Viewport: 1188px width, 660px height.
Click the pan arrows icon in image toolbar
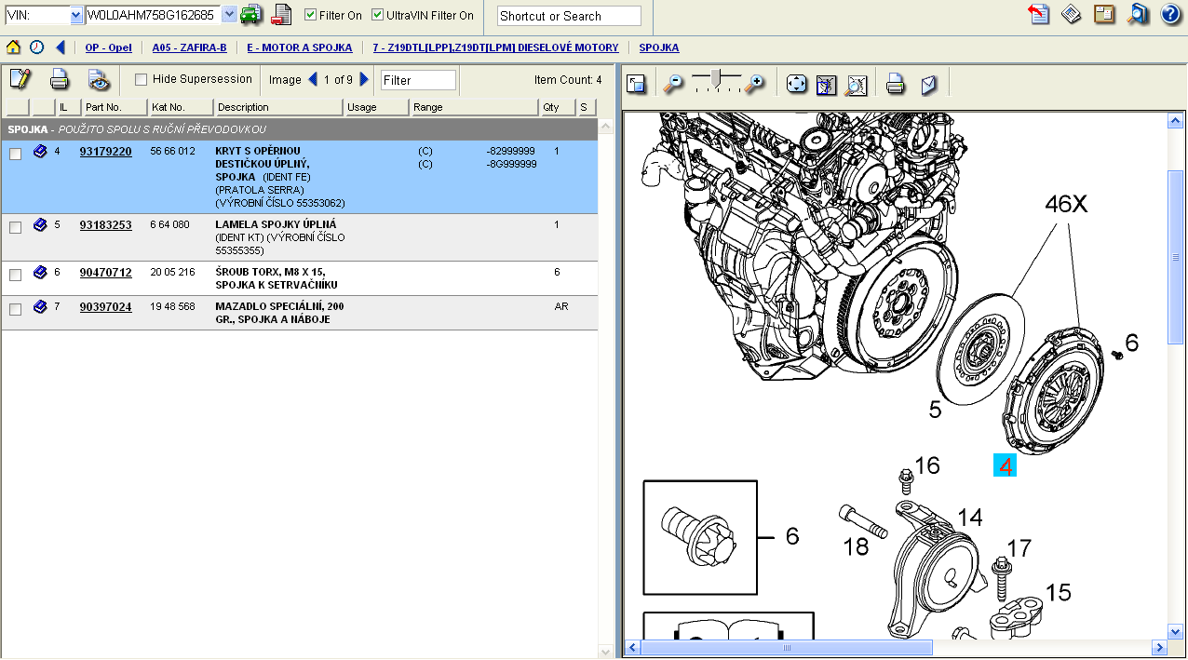796,85
